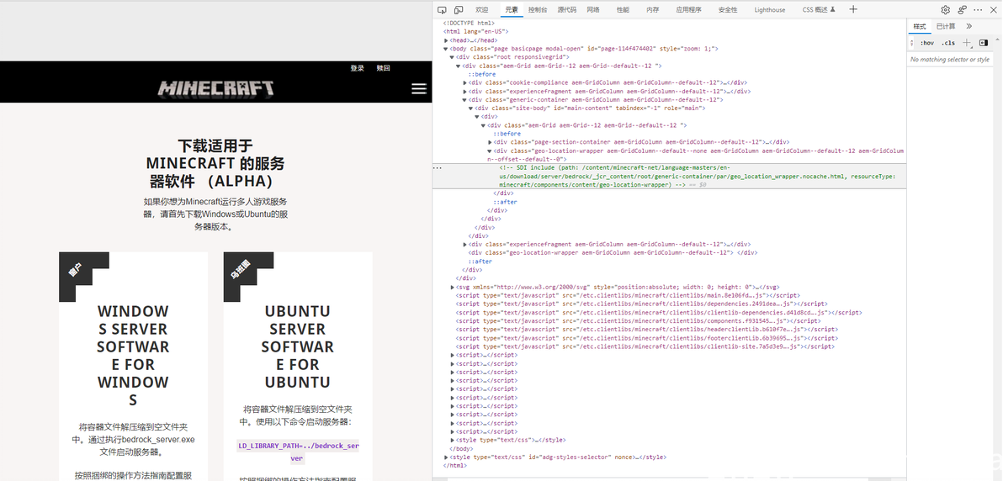
Task: Select the 元素 tab
Action: click(512, 9)
